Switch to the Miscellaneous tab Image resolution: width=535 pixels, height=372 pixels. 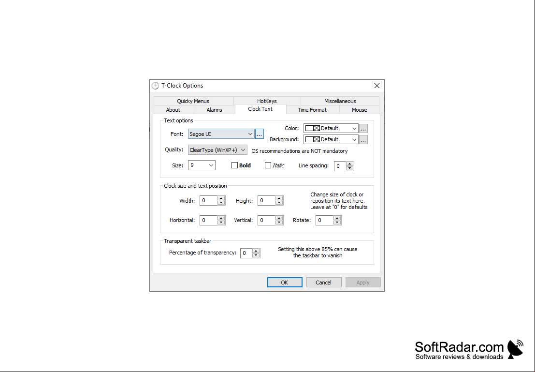pyautogui.click(x=340, y=101)
